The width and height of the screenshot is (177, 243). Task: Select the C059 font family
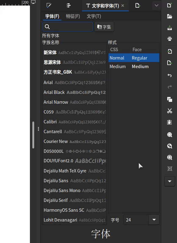(75, 112)
